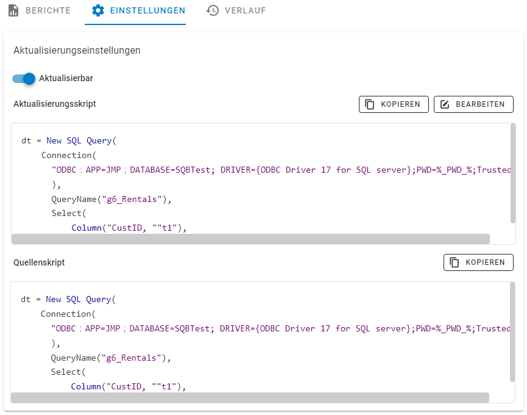Click the pencil edit icon in Bearbeiten
The width and height of the screenshot is (527, 415).
click(x=445, y=104)
